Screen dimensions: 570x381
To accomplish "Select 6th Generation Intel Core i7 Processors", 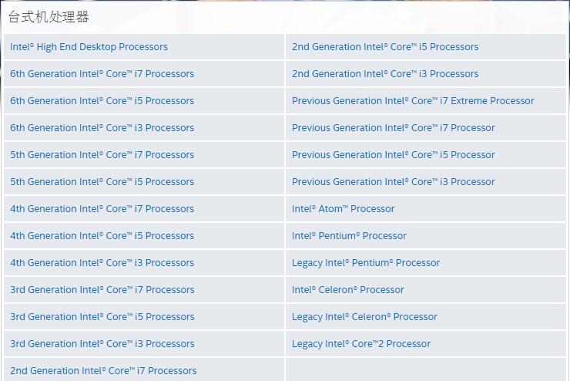I will coord(102,74).
